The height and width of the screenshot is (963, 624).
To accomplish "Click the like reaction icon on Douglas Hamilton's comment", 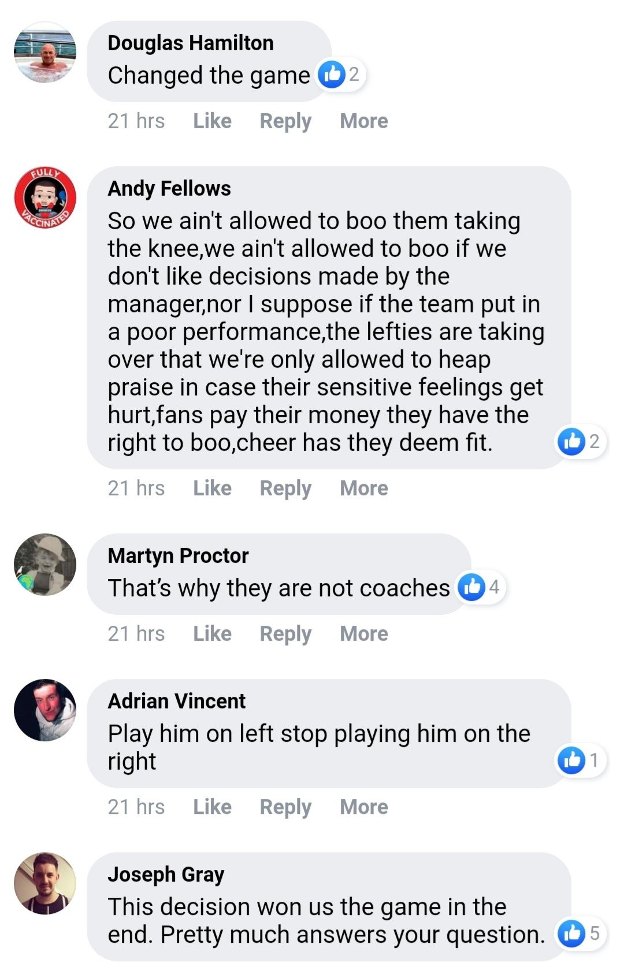I will coord(332,74).
